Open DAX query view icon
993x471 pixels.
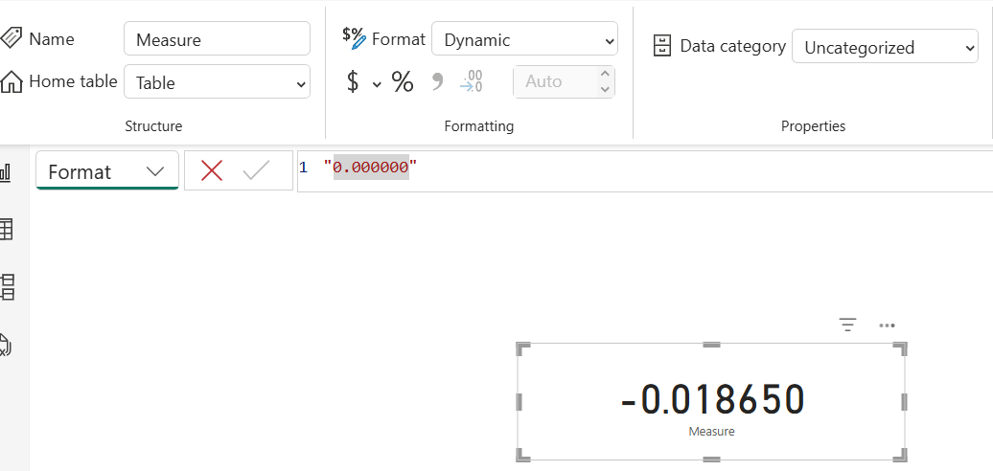point(5,345)
